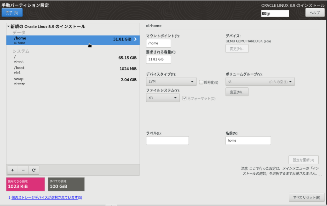
Task: Enable the 暗号化 encryption checkbox
Action: pos(201,82)
